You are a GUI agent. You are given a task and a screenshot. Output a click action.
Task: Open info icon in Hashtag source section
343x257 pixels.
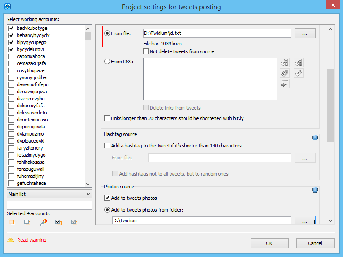tap(315, 137)
